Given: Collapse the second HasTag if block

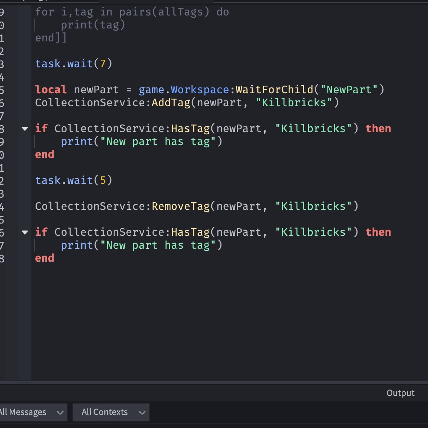Looking at the screenshot, I should pos(25,232).
